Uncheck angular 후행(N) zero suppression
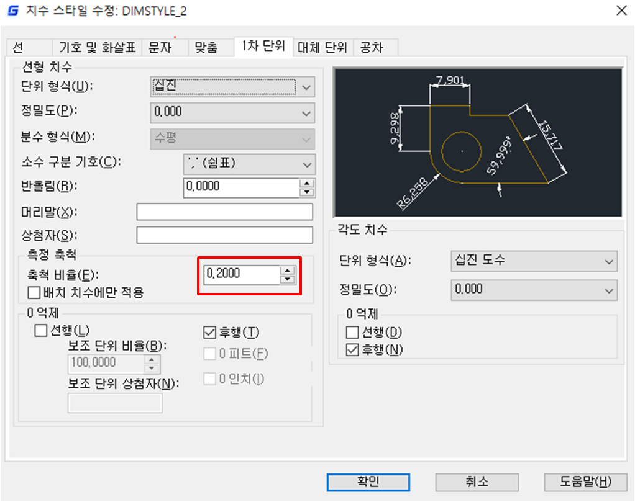The image size is (635, 502). coord(352,350)
